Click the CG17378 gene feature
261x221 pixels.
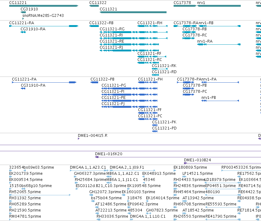185,6
